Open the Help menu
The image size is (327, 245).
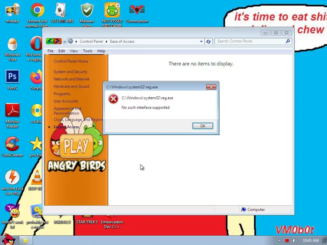(101, 51)
